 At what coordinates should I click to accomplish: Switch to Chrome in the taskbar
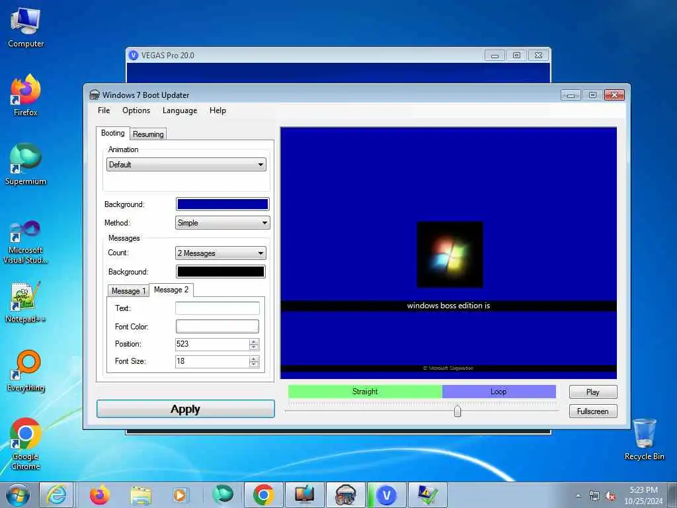pos(263,495)
